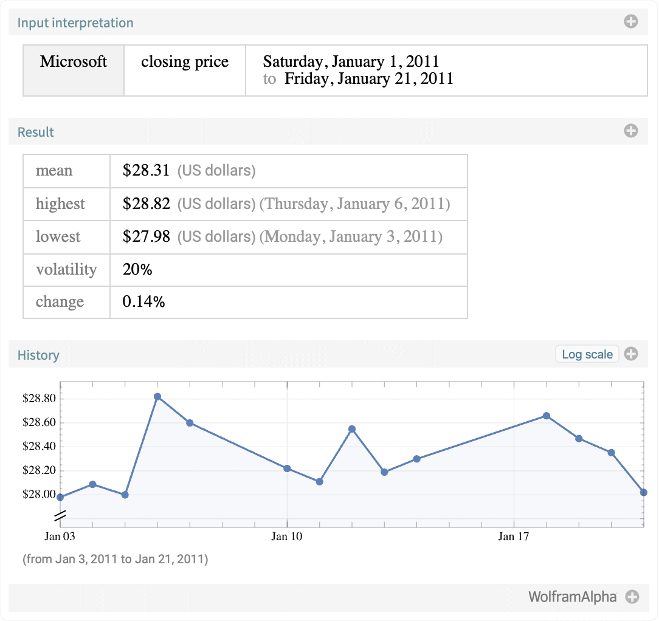Click the History section header
Screen dimensions: 659x621
click(x=38, y=355)
